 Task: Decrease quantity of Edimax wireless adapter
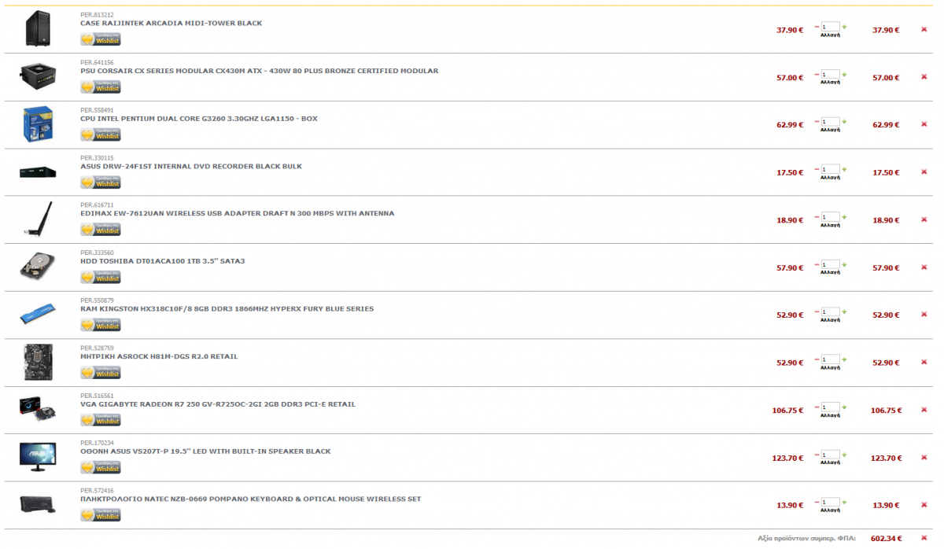pyautogui.click(x=817, y=216)
